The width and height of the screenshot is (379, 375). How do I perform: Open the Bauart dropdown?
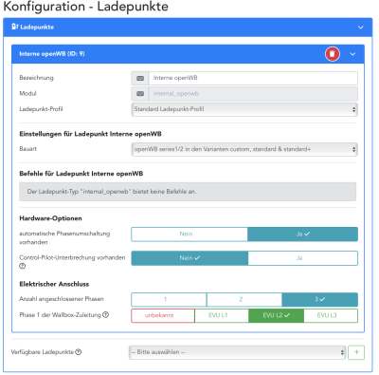(x=244, y=149)
